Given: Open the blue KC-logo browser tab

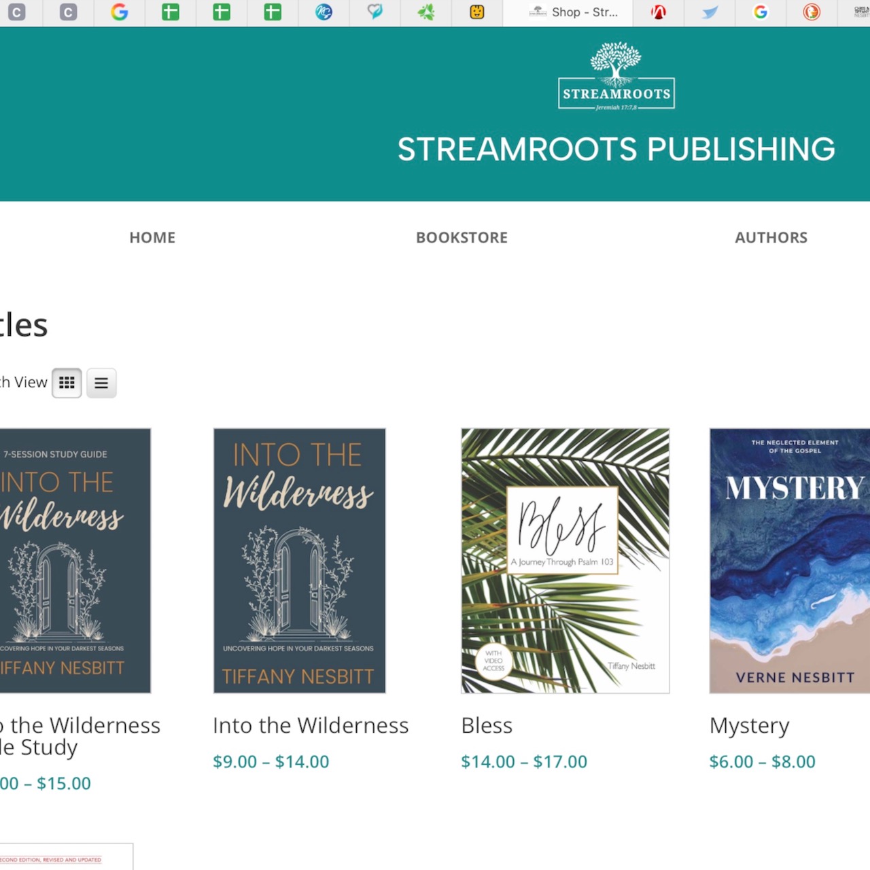Looking at the screenshot, I should click(324, 12).
